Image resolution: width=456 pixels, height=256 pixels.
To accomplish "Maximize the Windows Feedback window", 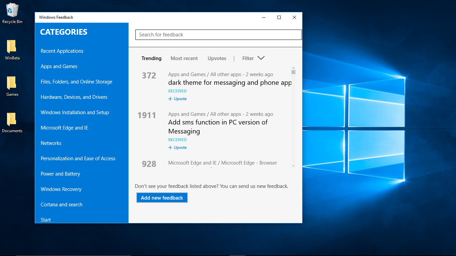I will (x=279, y=17).
